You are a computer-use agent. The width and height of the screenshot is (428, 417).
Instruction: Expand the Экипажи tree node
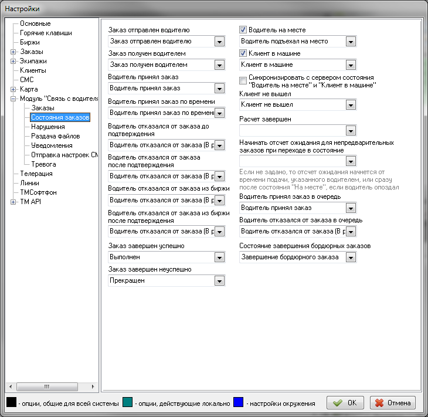coord(13,61)
